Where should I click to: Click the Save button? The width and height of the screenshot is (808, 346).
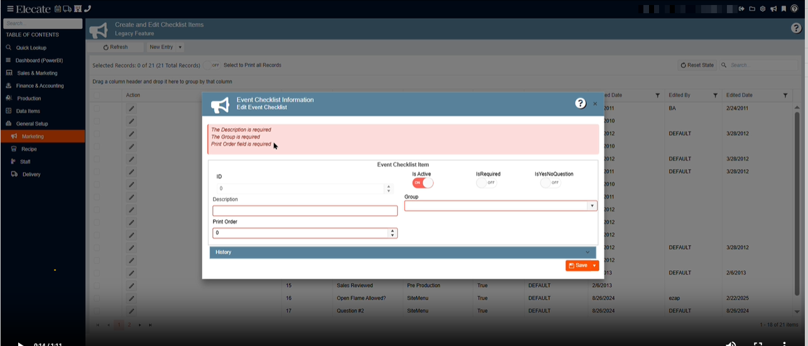[x=577, y=266]
